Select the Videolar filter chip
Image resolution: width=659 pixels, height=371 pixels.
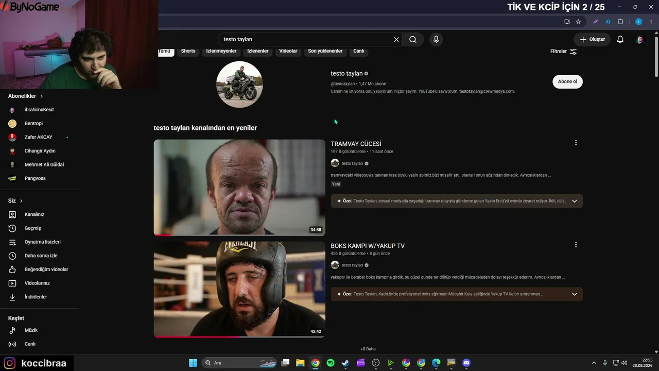click(x=288, y=51)
